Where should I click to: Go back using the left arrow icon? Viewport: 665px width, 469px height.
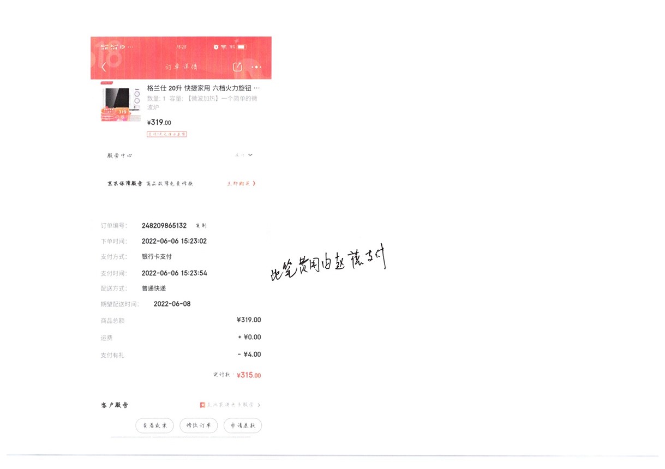click(104, 67)
